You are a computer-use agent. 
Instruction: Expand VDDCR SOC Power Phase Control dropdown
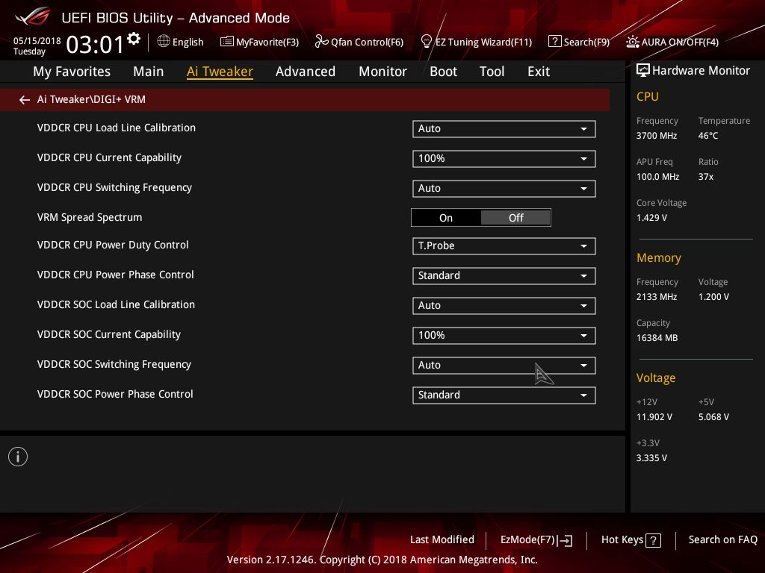tap(504, 395)
